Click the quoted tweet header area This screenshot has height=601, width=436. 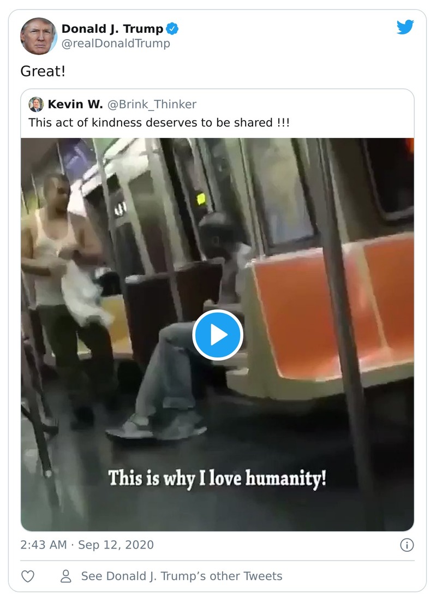pos(217,114)
